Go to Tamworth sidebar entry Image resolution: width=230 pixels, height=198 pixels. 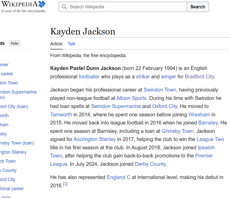4,116
